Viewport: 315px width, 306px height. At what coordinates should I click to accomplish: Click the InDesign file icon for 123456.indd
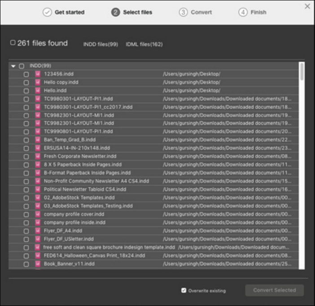point(38,74)
